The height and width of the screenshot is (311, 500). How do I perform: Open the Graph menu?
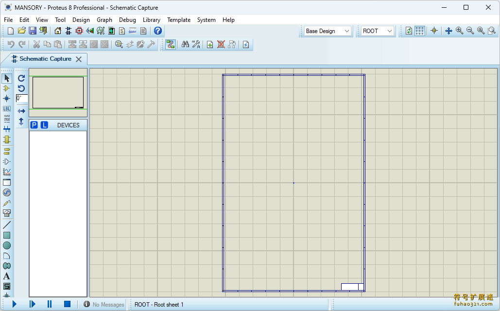pyautogui.click(x=104, y=20)
